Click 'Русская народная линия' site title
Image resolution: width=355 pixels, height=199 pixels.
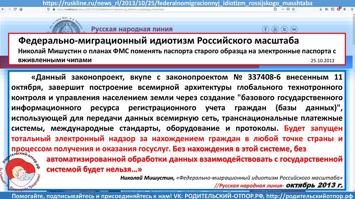click(x=132, y=29)
